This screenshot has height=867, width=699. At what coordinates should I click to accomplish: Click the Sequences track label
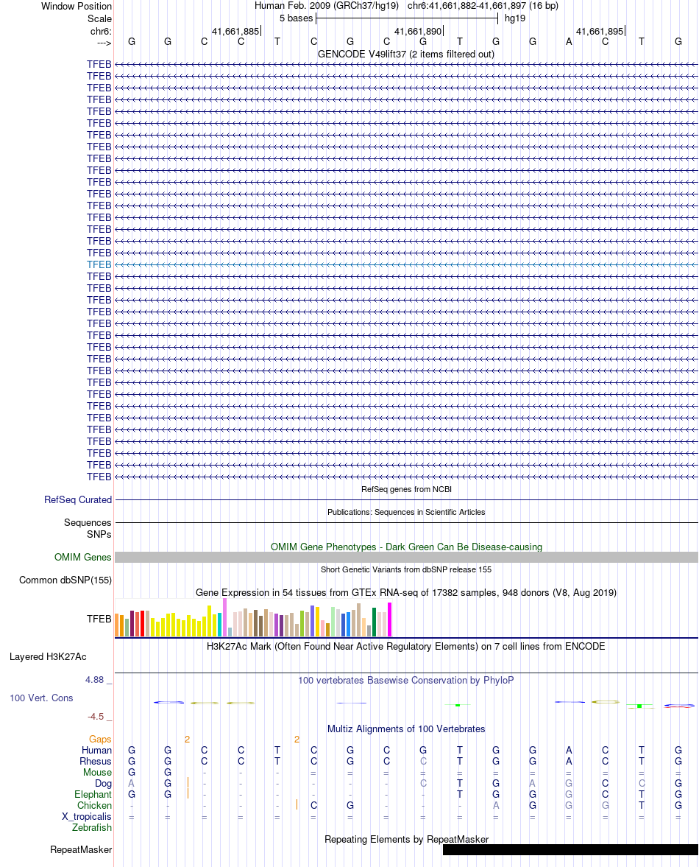click(x=88, y=522)
